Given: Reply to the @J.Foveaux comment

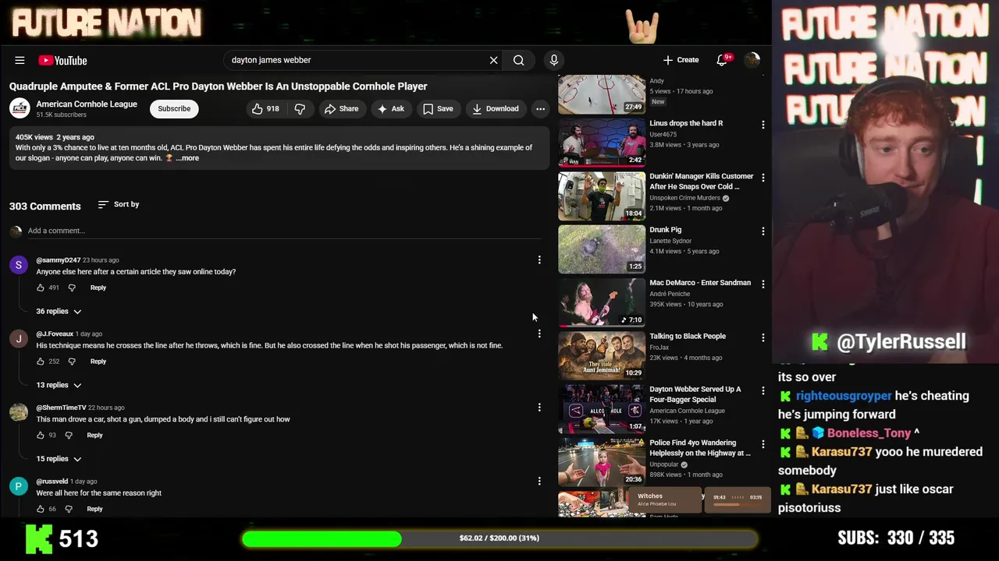Looking at the screenshot, I should (x=98, y=362).
